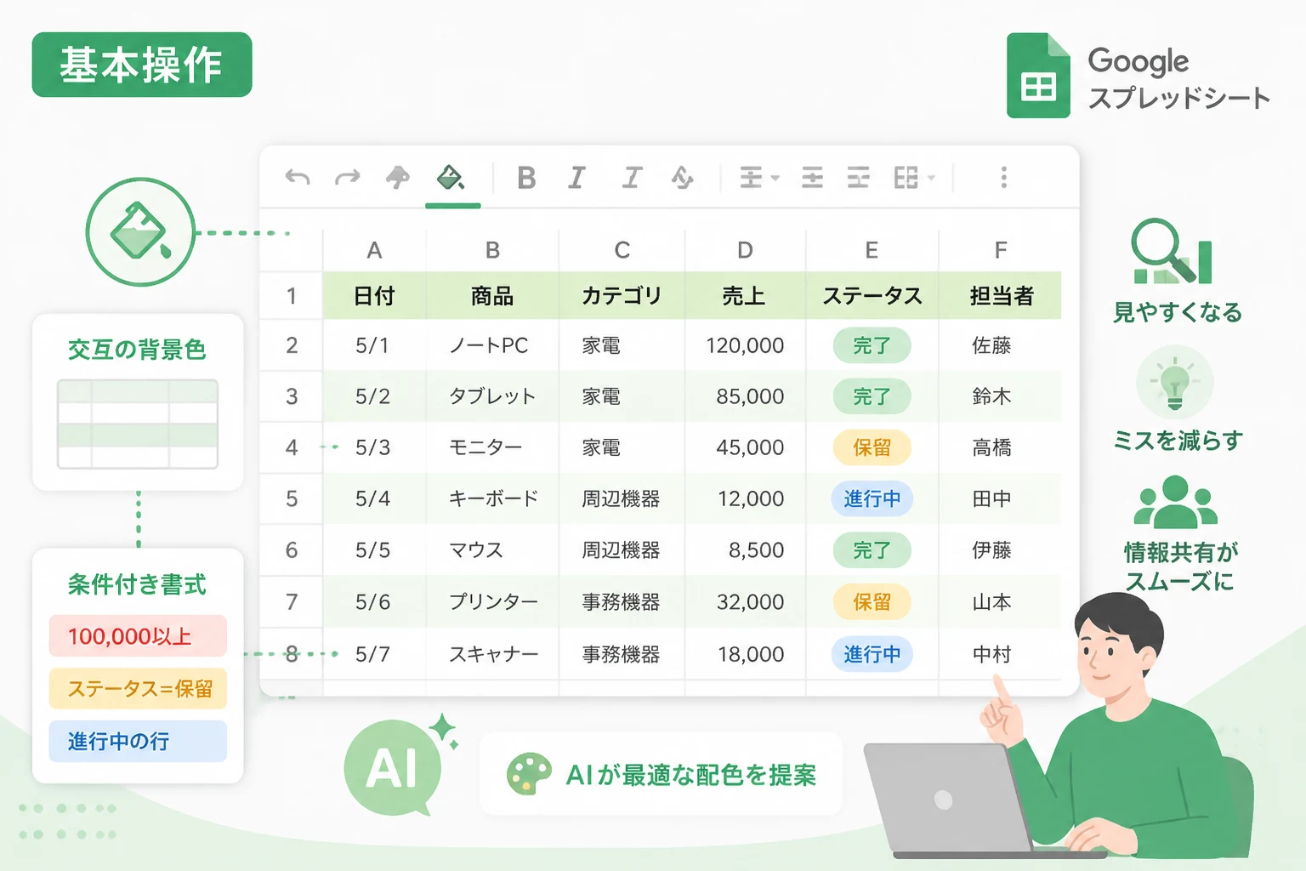
Task: Select column B header
Action: point(492,250)
